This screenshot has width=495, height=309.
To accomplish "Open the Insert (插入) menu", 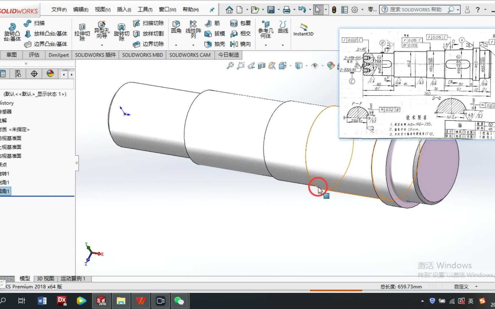I will pos(124,9).
